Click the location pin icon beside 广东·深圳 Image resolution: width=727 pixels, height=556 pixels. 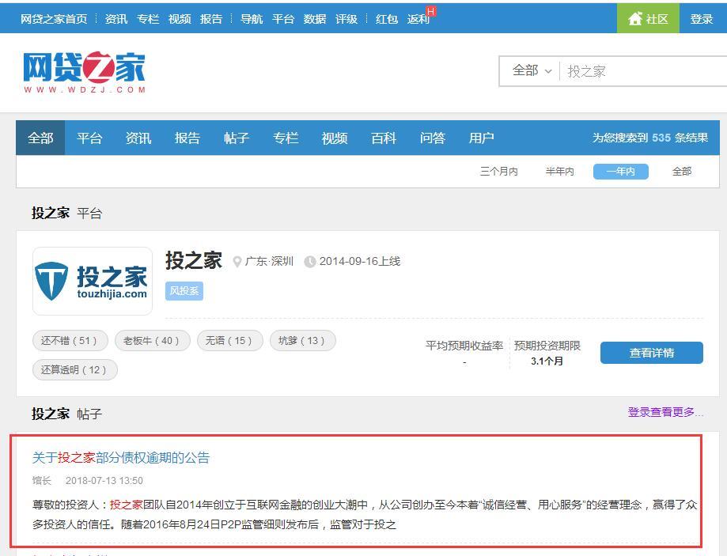(x=237, y=262)
